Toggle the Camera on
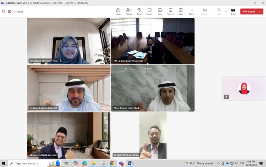 [x=205, y=11]
